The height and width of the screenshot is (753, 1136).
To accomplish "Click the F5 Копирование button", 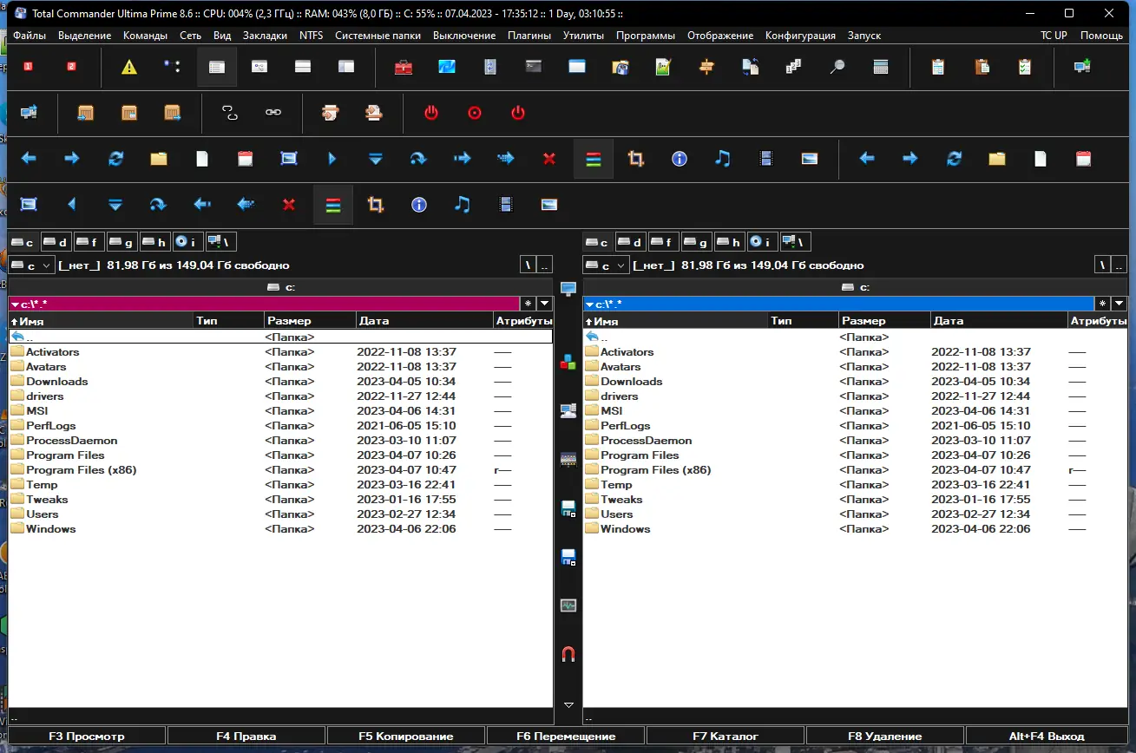I will pyautogui.click(x=406, y=737).
